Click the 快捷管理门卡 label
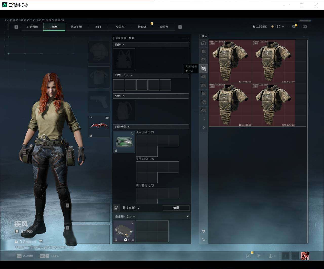Screen dimensions: 324x269 131,208
